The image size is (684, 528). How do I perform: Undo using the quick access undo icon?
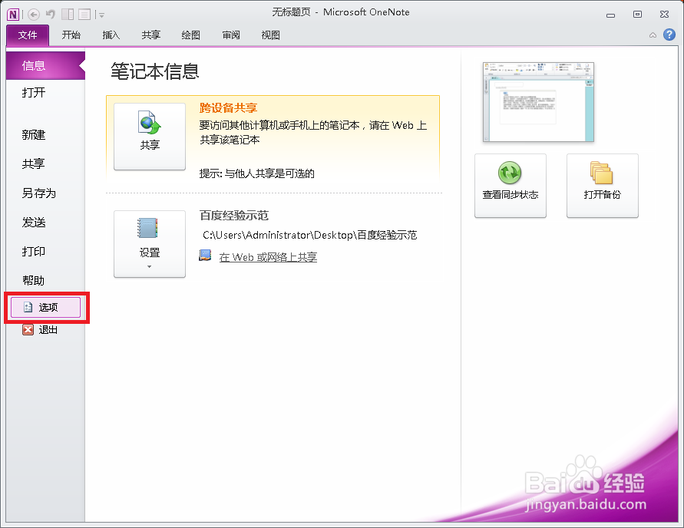pos(51,15)
